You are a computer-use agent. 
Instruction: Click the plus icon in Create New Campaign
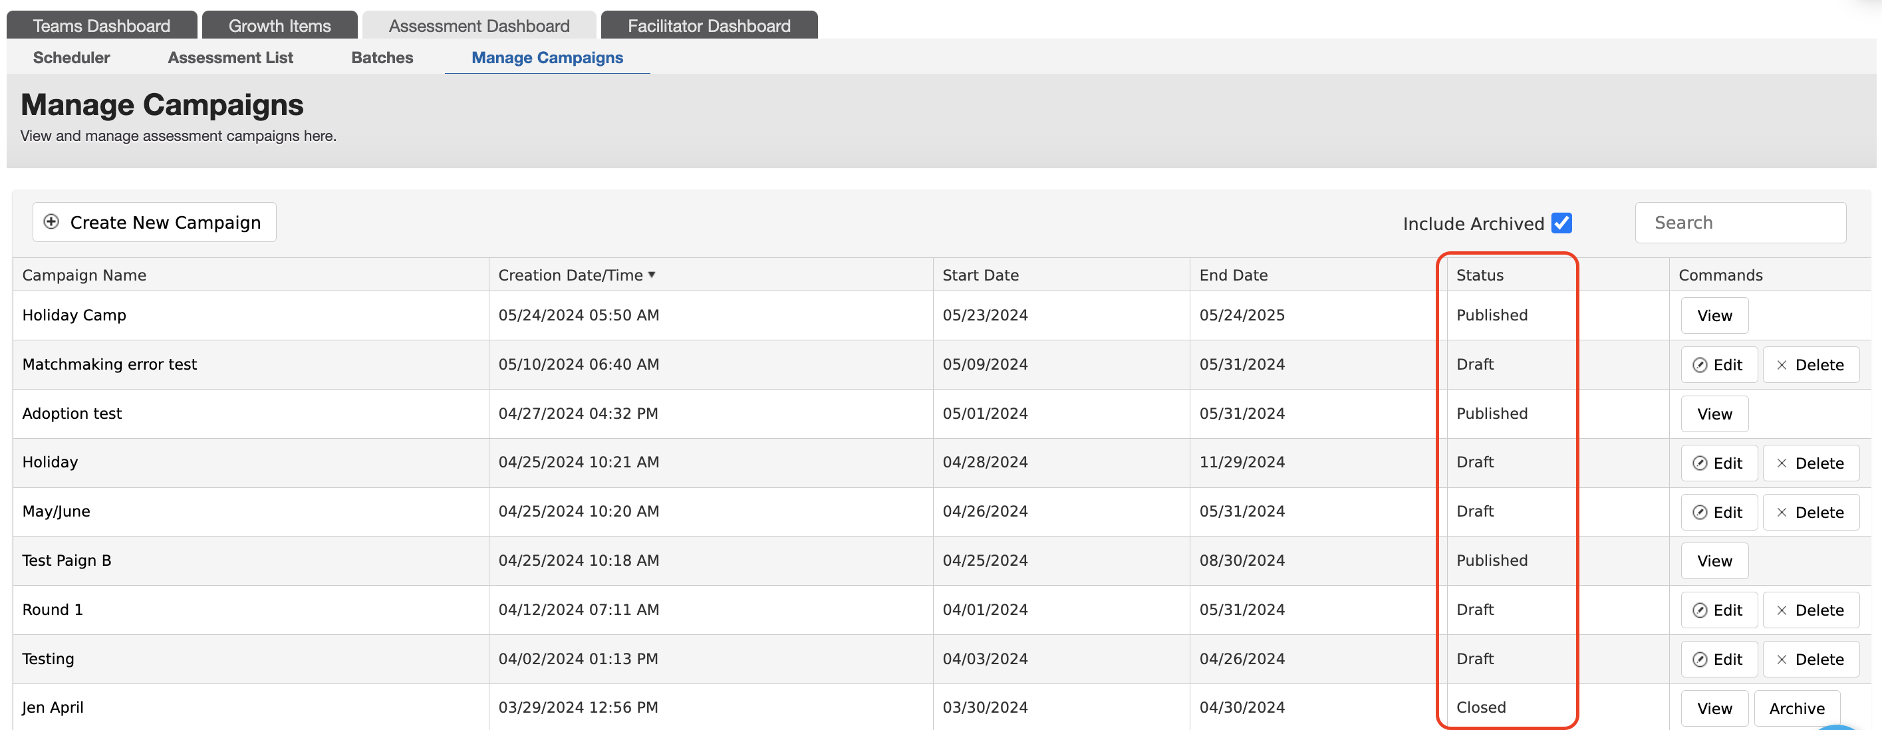click(51, 221)
